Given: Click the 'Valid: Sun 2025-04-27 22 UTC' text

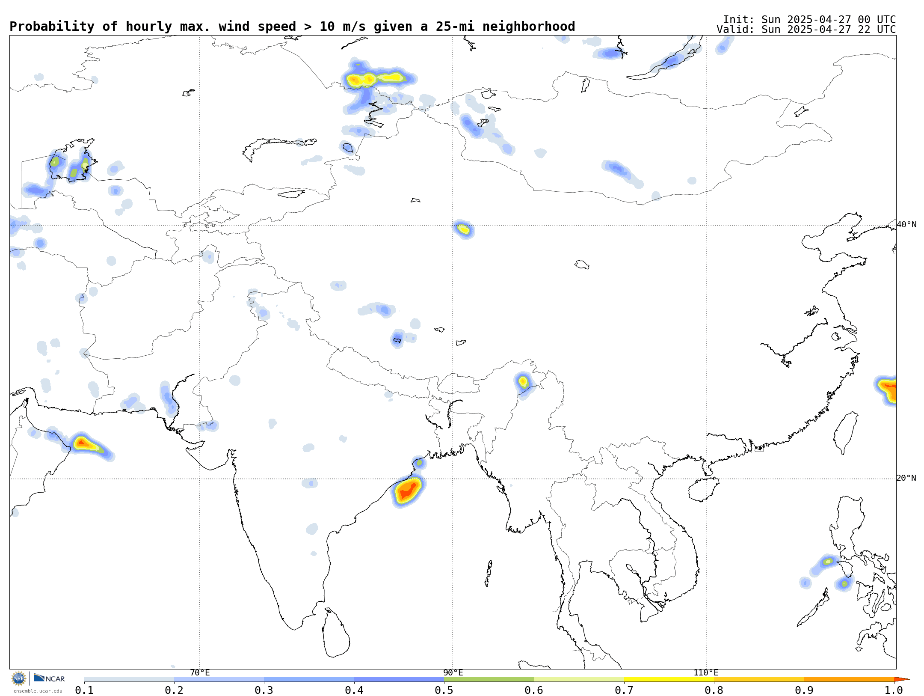Looking at the screenshot, I should (x=806, y=30).
